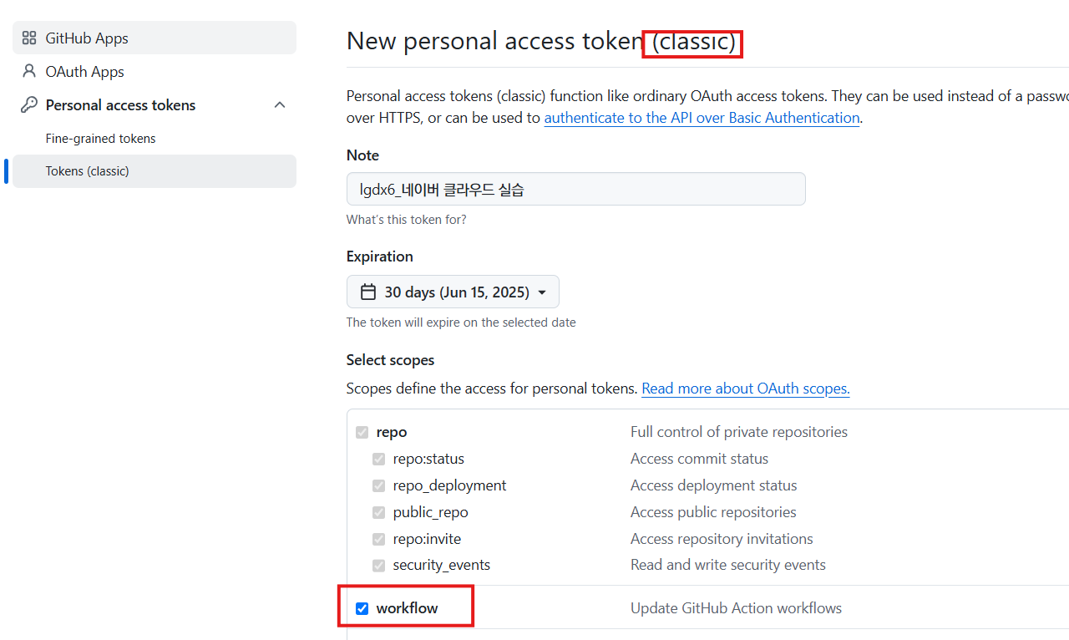Click the GitHub Apps grid icon

pos(29,38)
